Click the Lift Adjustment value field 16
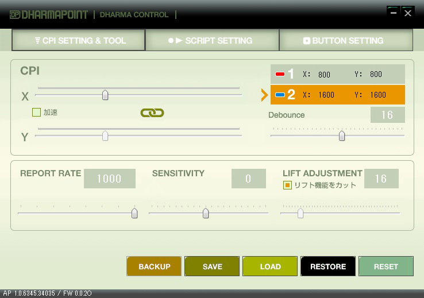This screenshot has height=298, width=424. tap(381, 179)
